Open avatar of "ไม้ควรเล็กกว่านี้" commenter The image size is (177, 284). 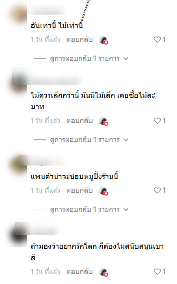tap(19, 81)
